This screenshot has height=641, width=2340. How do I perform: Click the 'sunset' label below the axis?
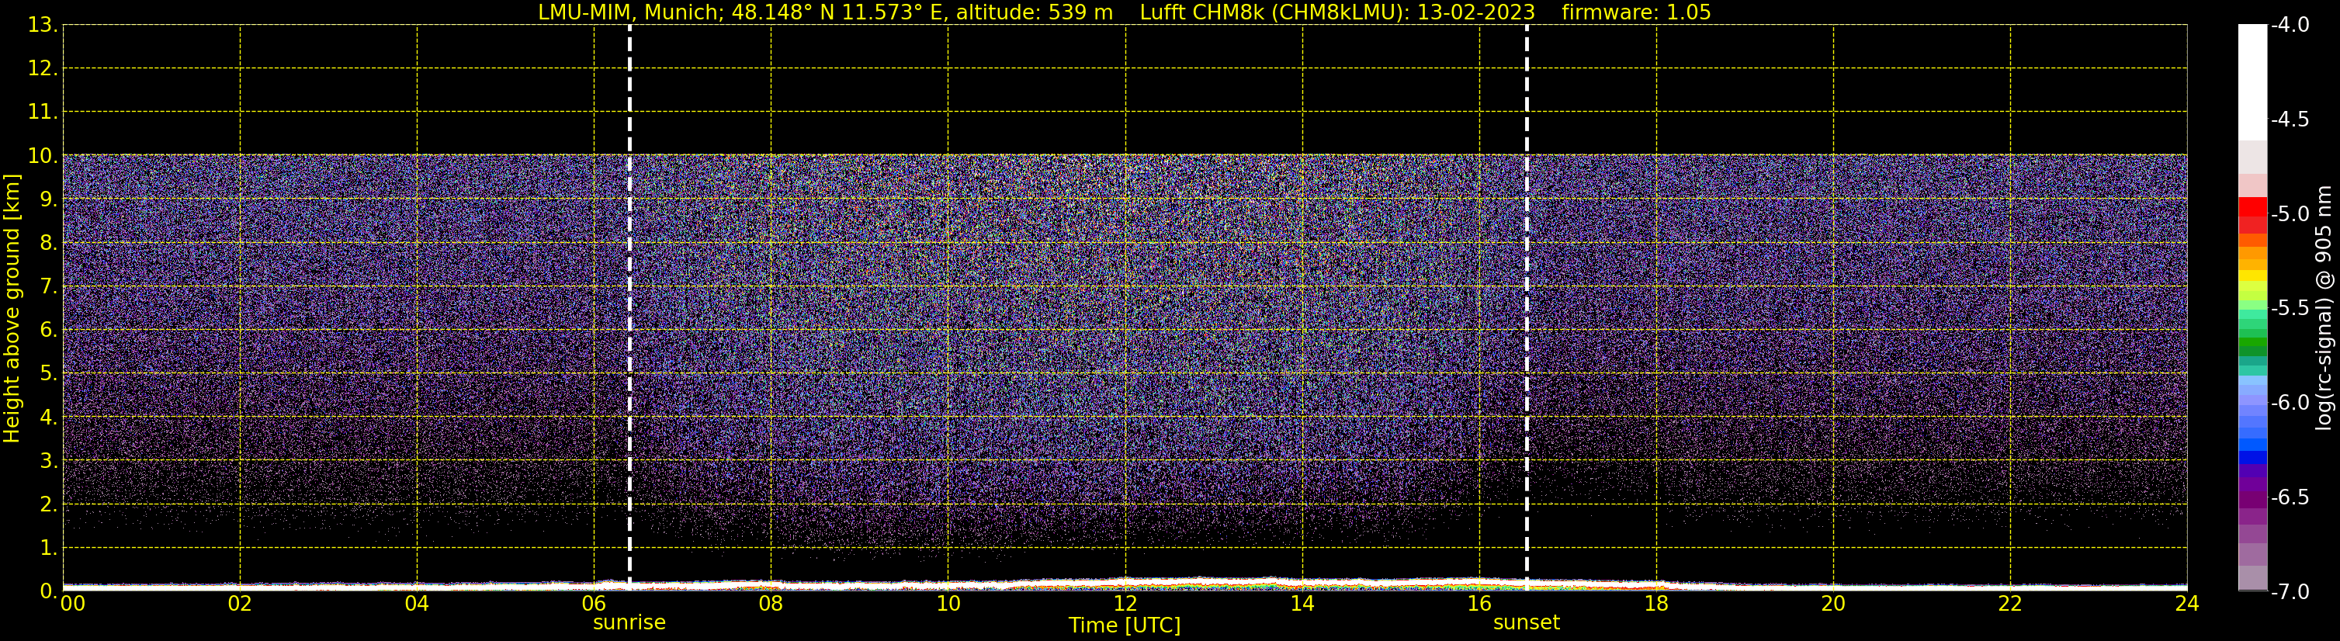tap(1526, 623)
